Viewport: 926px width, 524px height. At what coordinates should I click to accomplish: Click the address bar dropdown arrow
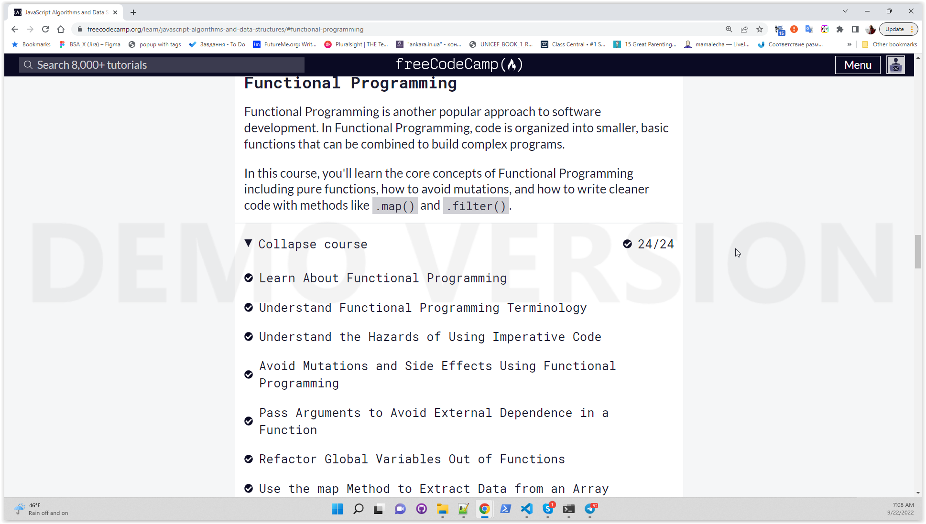pos(845,11)
